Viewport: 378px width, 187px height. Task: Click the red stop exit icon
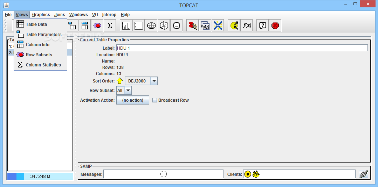(275, 26)
